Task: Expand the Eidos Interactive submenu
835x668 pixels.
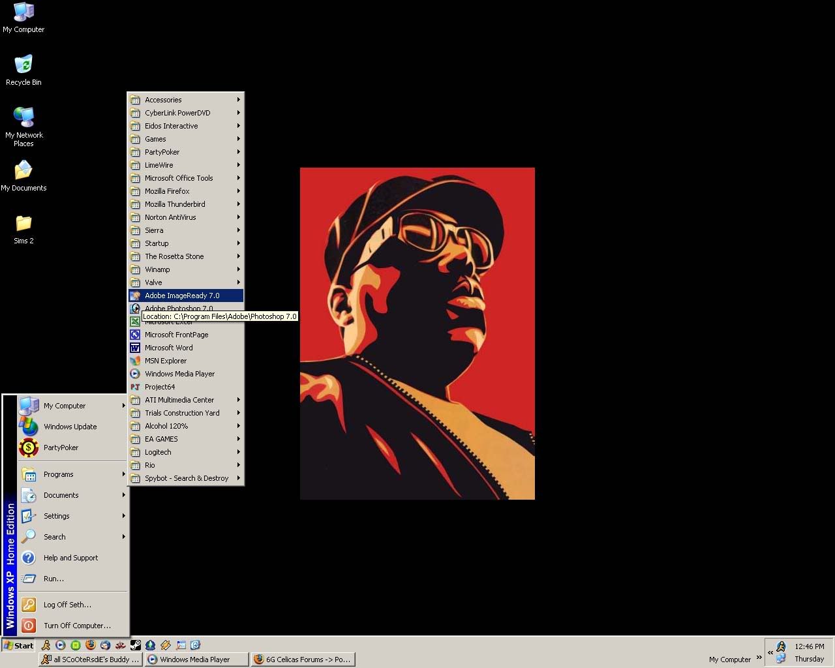Action: (x=186, y=126)
